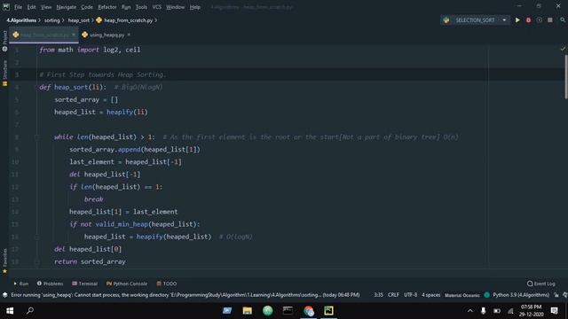Viewport: 568px width, 319px height.
Task: Open the Event Log
Action: tap(541, 284)
